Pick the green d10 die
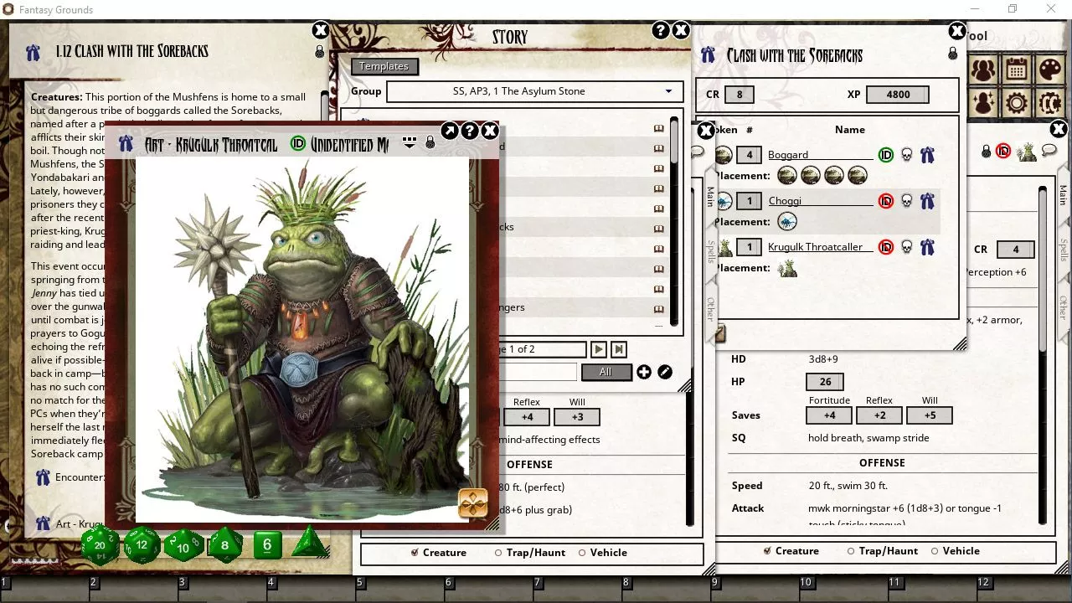The image size is (1072, 603). [184, 546]
